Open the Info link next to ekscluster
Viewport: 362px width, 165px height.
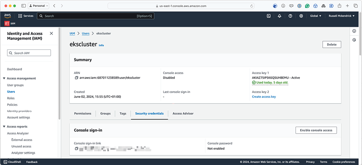[101, 45]
